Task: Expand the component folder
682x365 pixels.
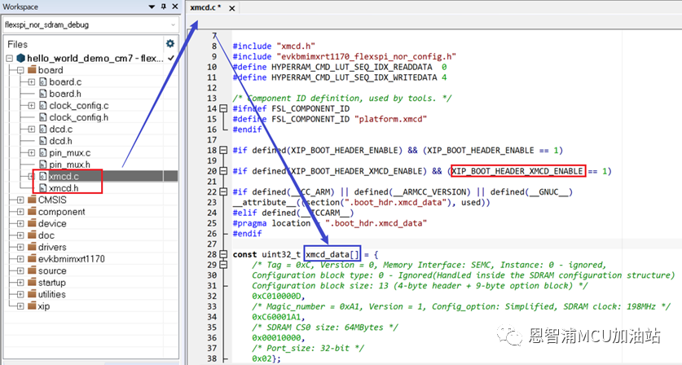Action: click(20, 212)
